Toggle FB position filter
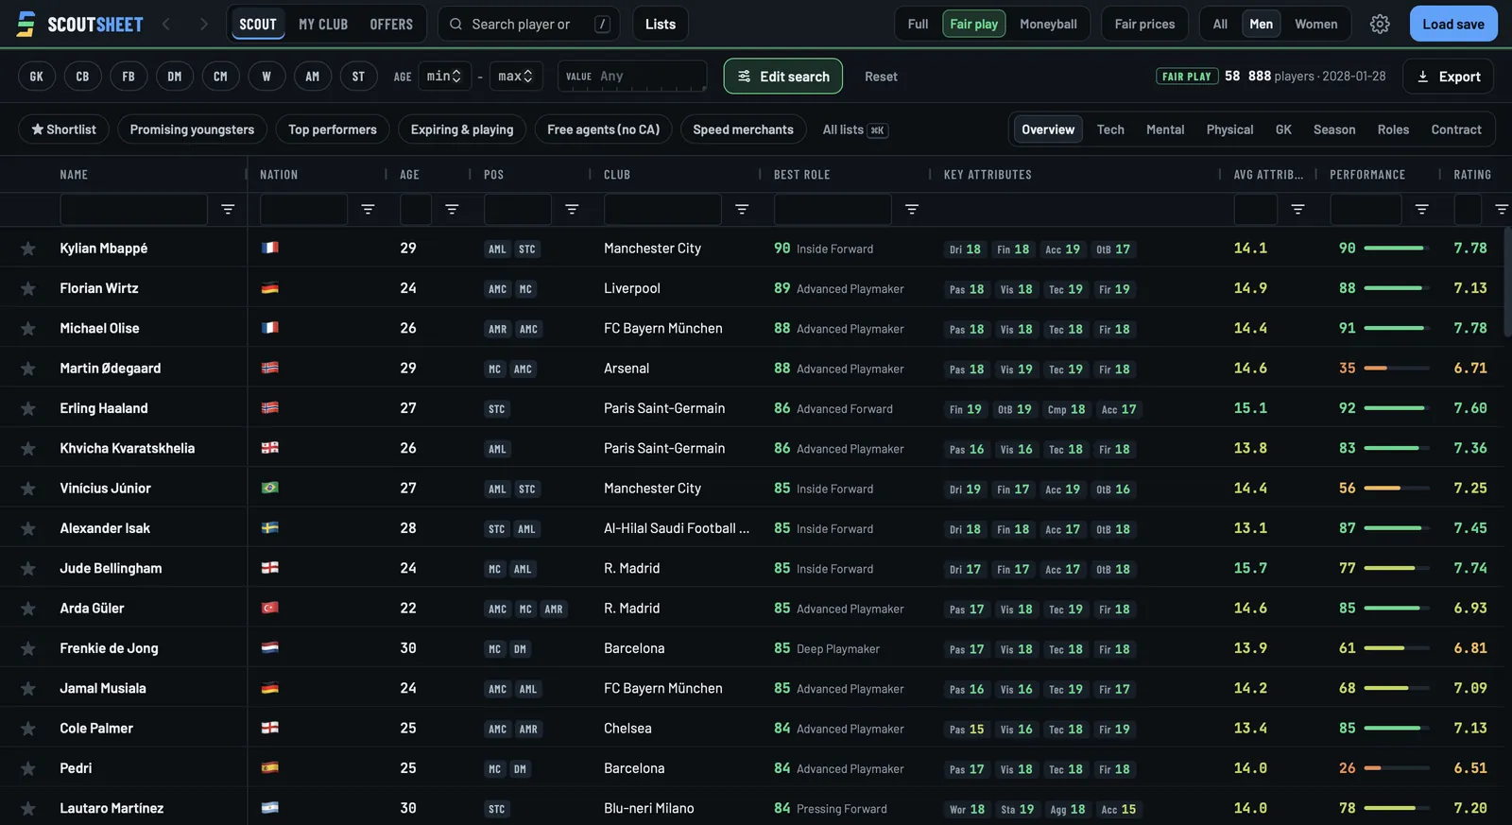 coord(129,77)
